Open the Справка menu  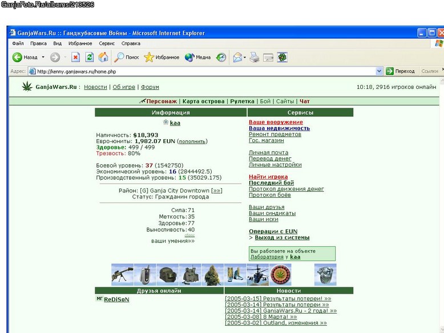[131, 43]
